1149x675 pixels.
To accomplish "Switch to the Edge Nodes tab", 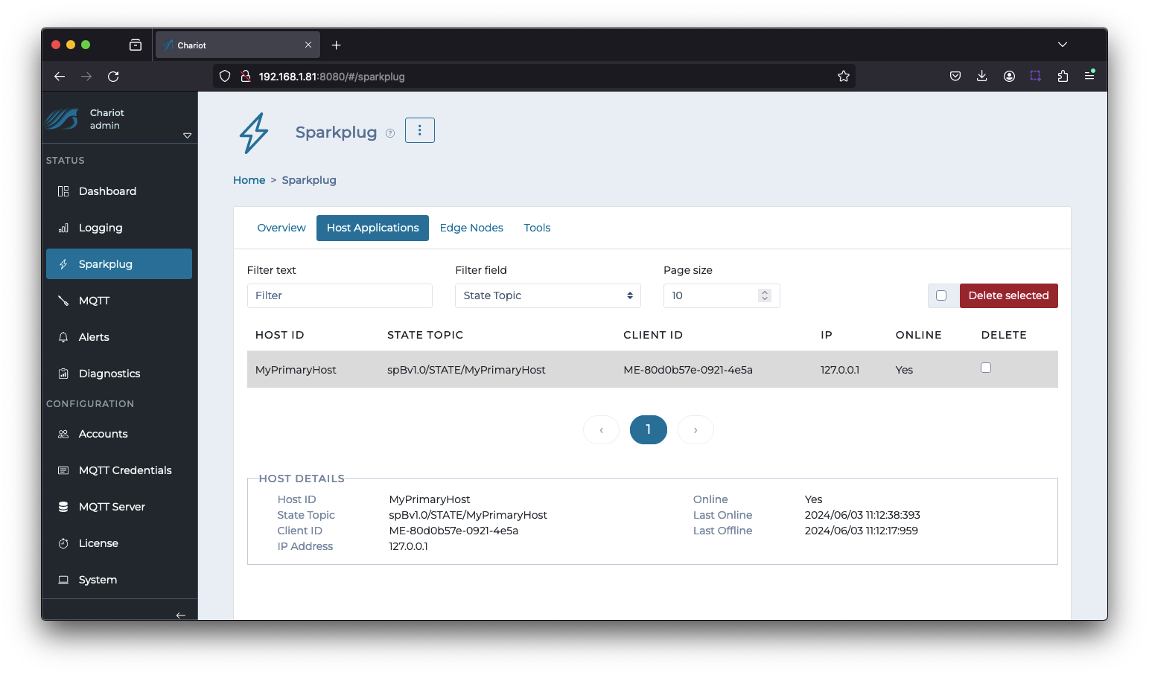I will 471,228.
